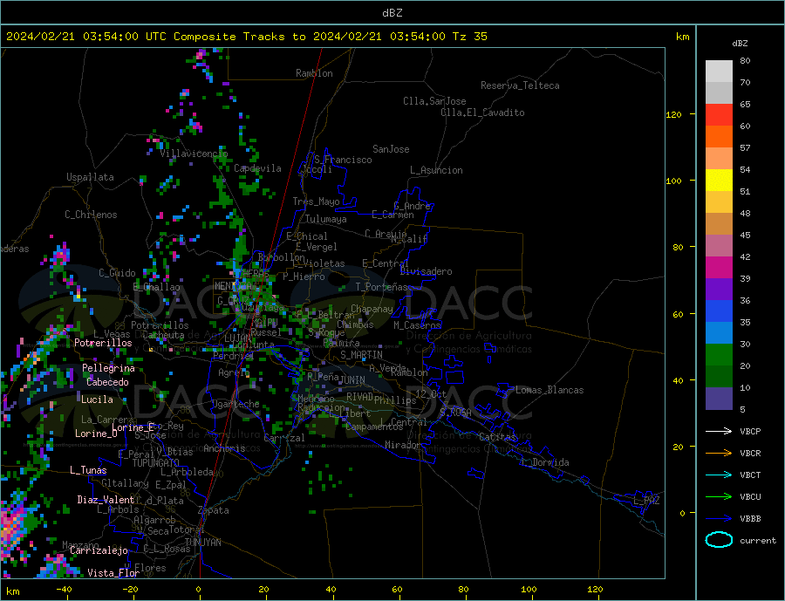
Task: Click the green VBCU arrow in the legend
Action: pyautogui.click(x=719, y=497)
